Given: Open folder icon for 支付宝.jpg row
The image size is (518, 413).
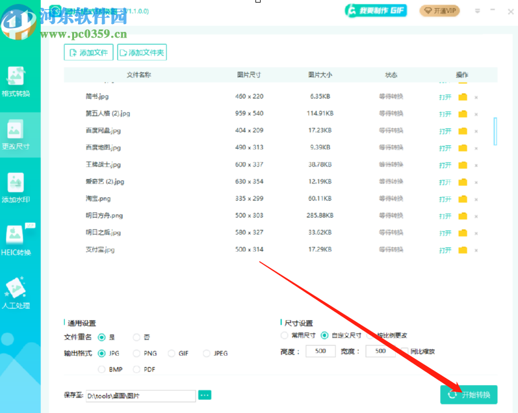Looking at the screenshot, I should (463, 250).
